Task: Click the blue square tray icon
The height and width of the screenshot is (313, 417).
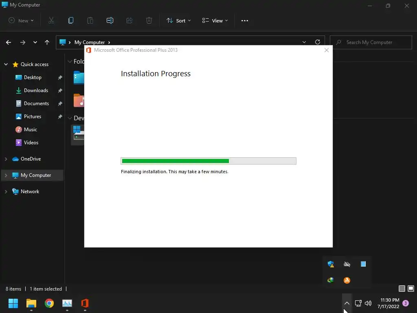Action: tap(363, 264)
